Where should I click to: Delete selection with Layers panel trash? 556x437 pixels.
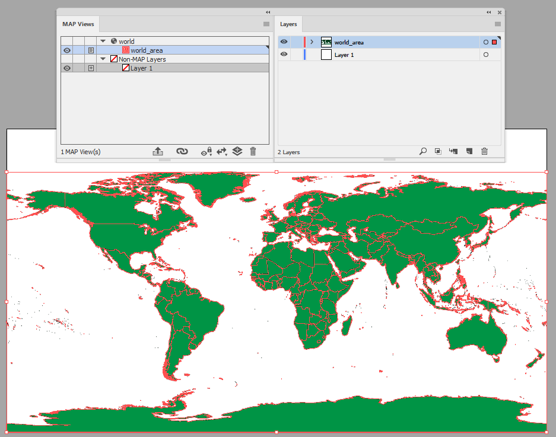[x=484, y=151]
